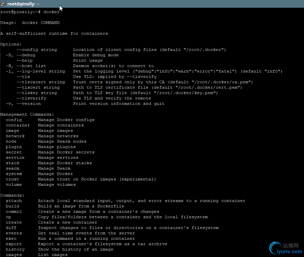Click the '-H, --host list' option
The image size is (304, 257).
pyautogui.click(x=26, y=66)
